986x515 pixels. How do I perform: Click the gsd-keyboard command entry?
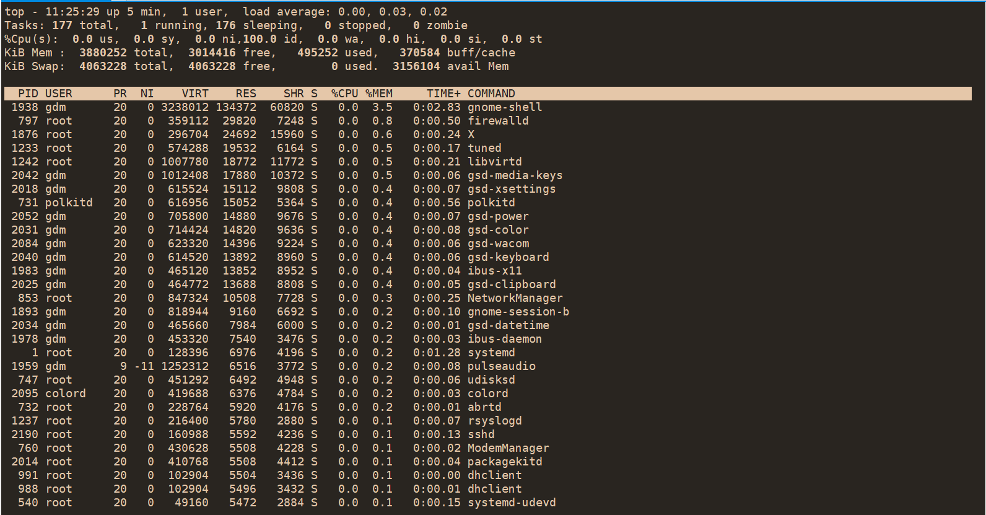(x=508, y=257)
